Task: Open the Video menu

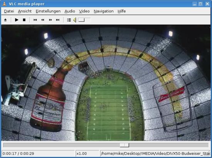Action: tap(84, 11)
